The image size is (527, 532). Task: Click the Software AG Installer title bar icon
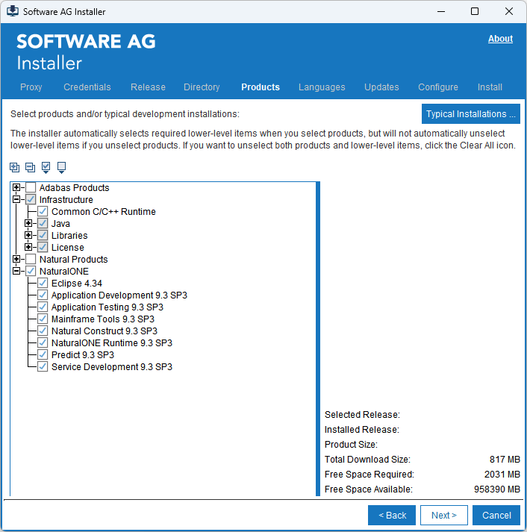pos(12,12)
